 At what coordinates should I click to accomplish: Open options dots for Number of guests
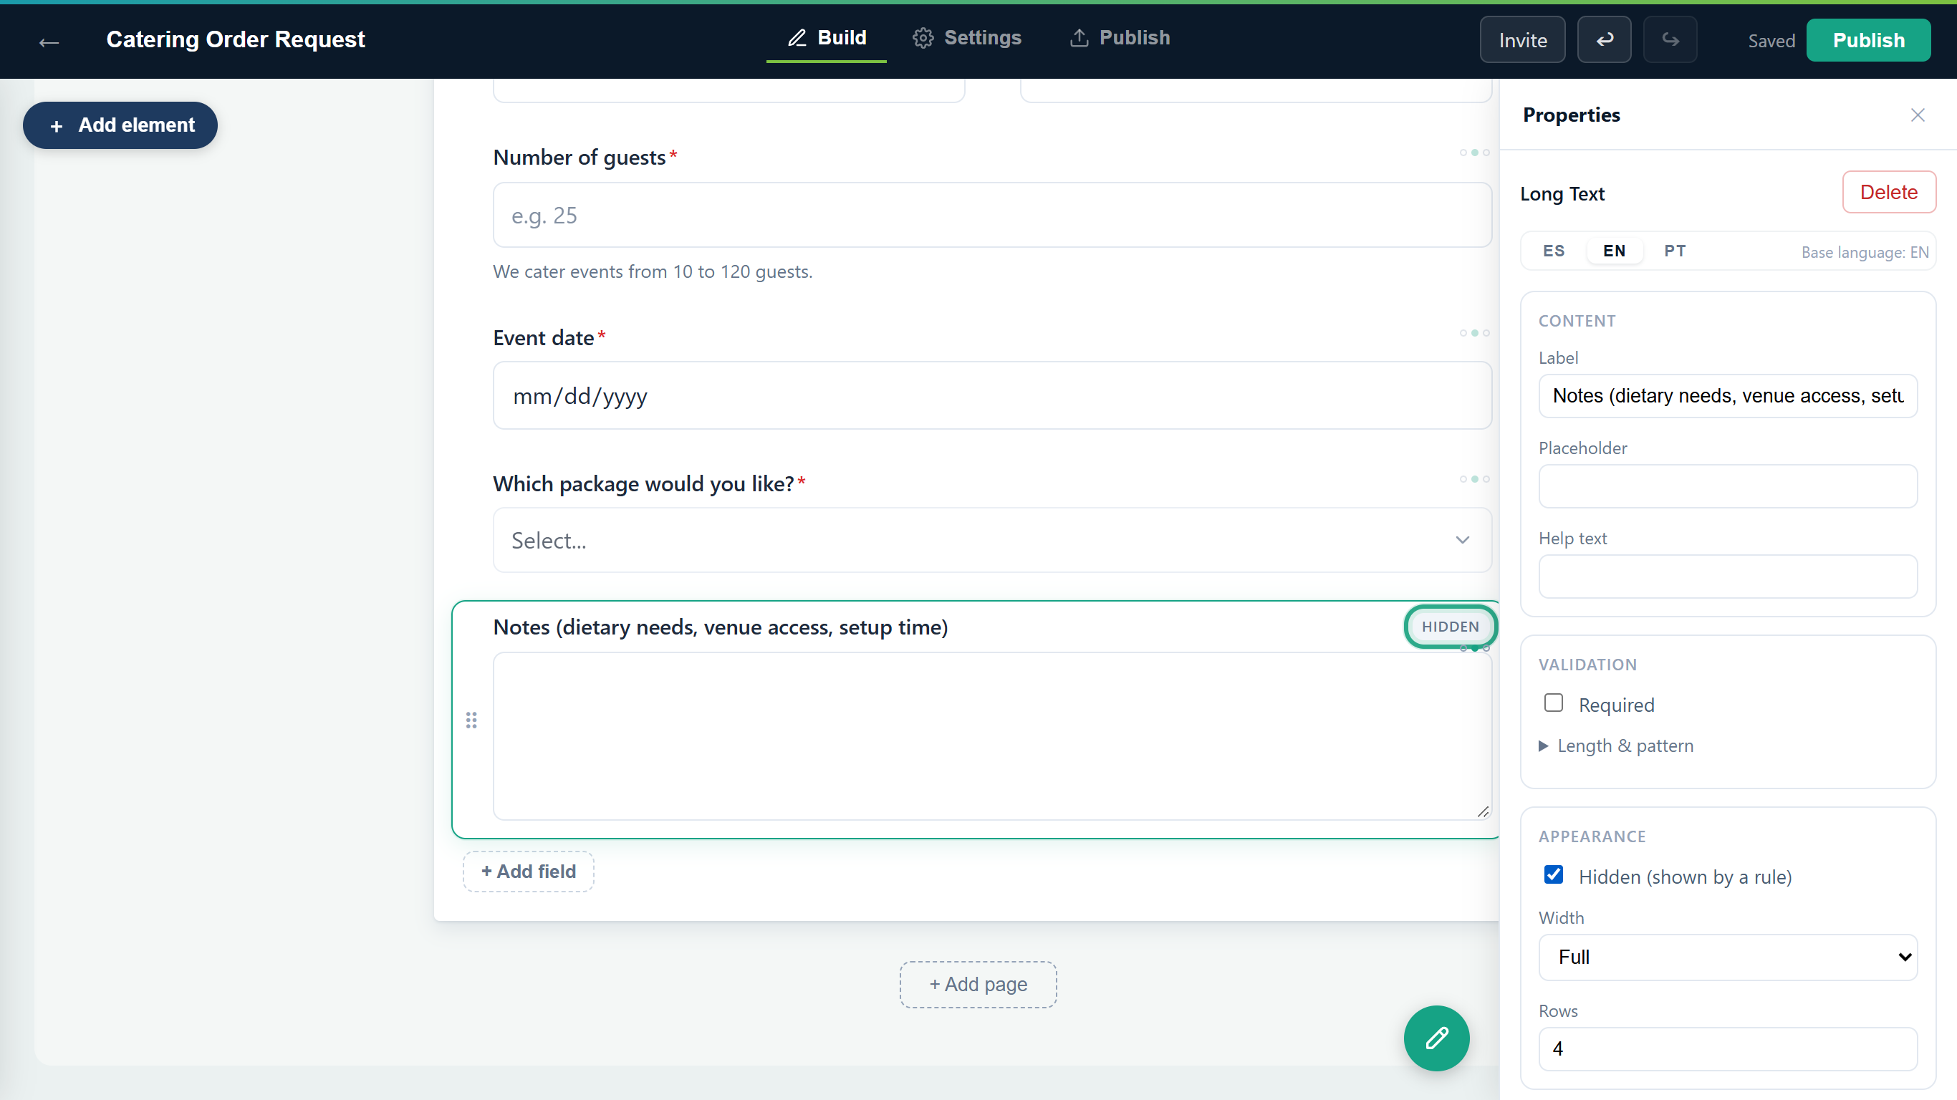[1473, 153]
